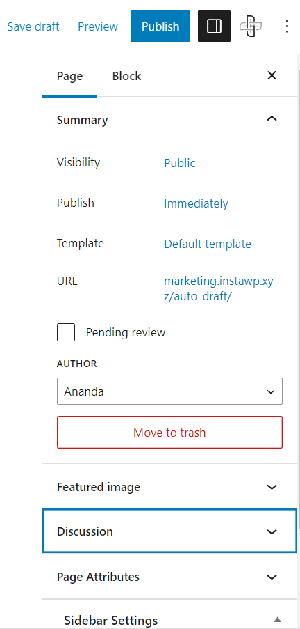Click the AUTHOR label text
300x629 pixels.
[x=77, y=364]
